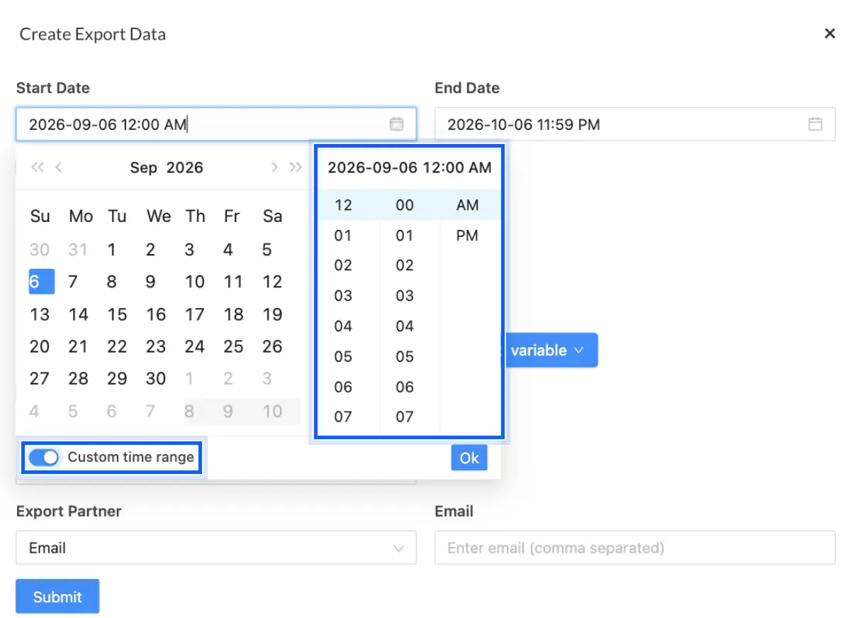This screenshot has height=618, width=852.
Task: Select hour 12 in time picker
Action: [x=344, y=205]
